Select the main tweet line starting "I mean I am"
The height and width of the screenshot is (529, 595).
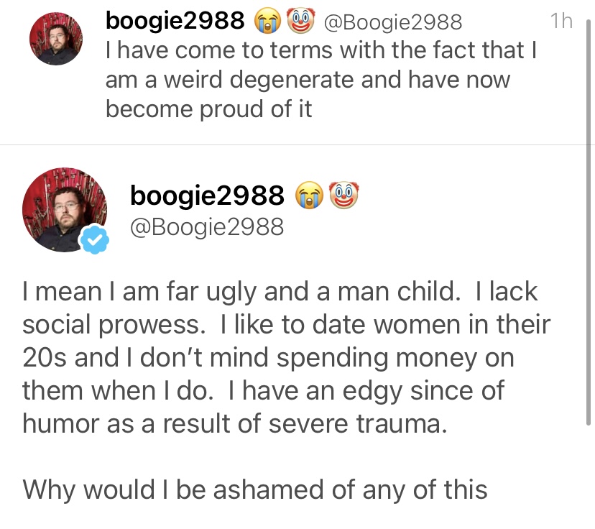280,292
